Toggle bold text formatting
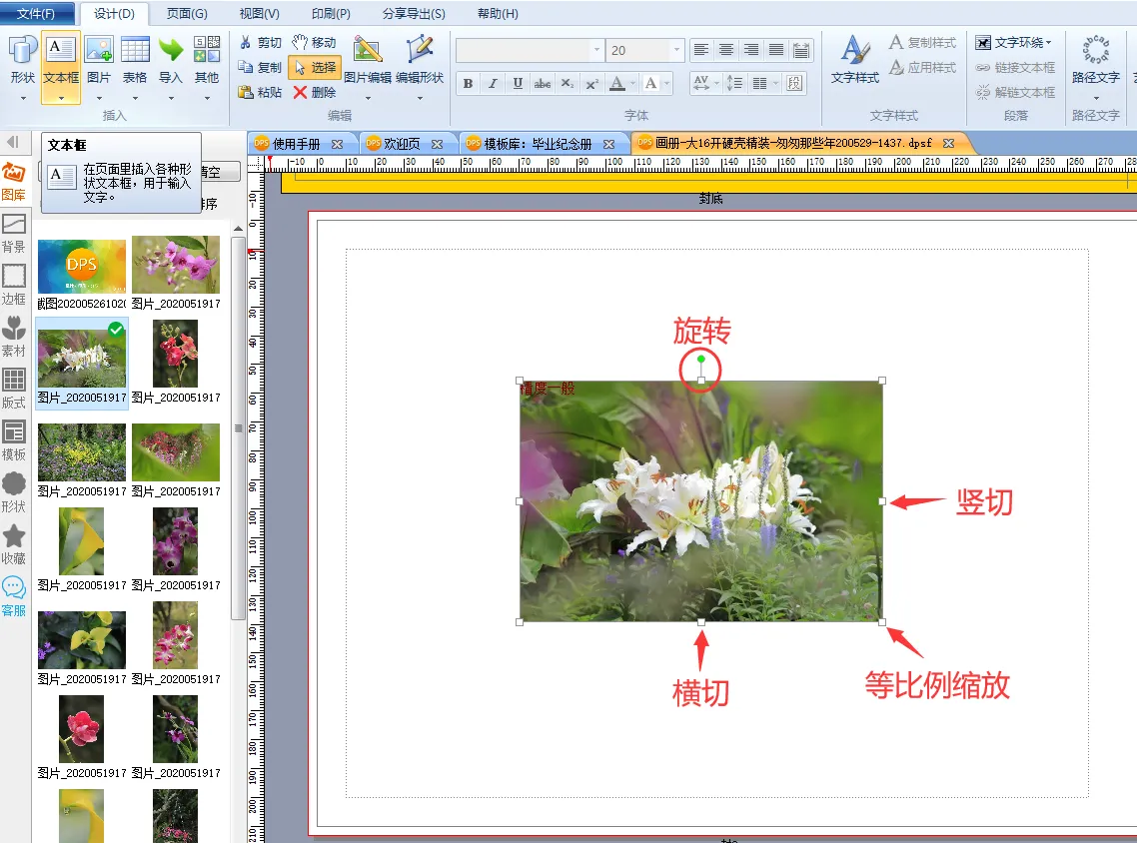 [x=468, y=84]
